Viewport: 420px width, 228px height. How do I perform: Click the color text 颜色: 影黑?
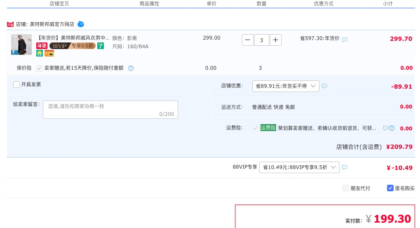pos(124,38)
